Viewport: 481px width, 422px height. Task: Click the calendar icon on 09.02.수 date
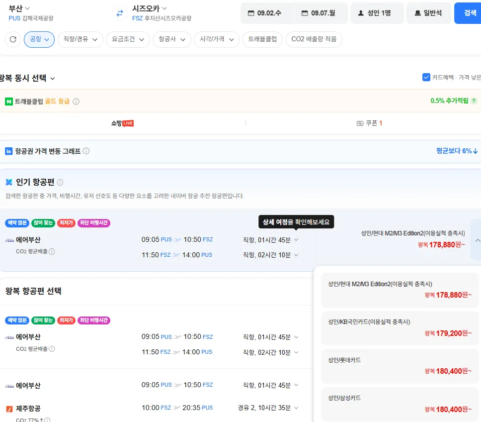[251, 13]
